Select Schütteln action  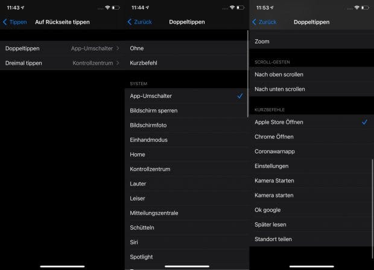(187, 228)
